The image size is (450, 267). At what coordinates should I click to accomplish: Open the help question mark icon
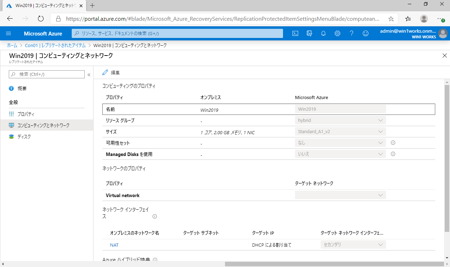pos(352,33)
